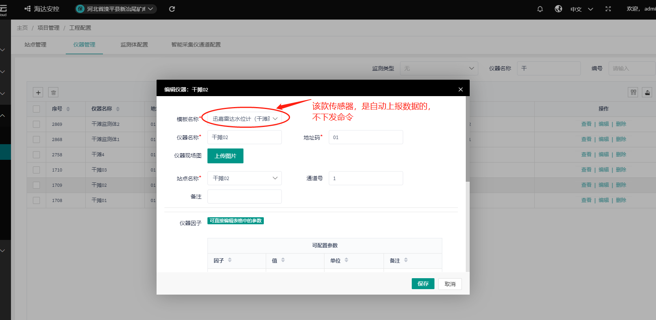This screenshot has height=320, width=656.
Task: Toggle fullscreen mode icon
Action: pyautogui.click(x=608, y=9)
